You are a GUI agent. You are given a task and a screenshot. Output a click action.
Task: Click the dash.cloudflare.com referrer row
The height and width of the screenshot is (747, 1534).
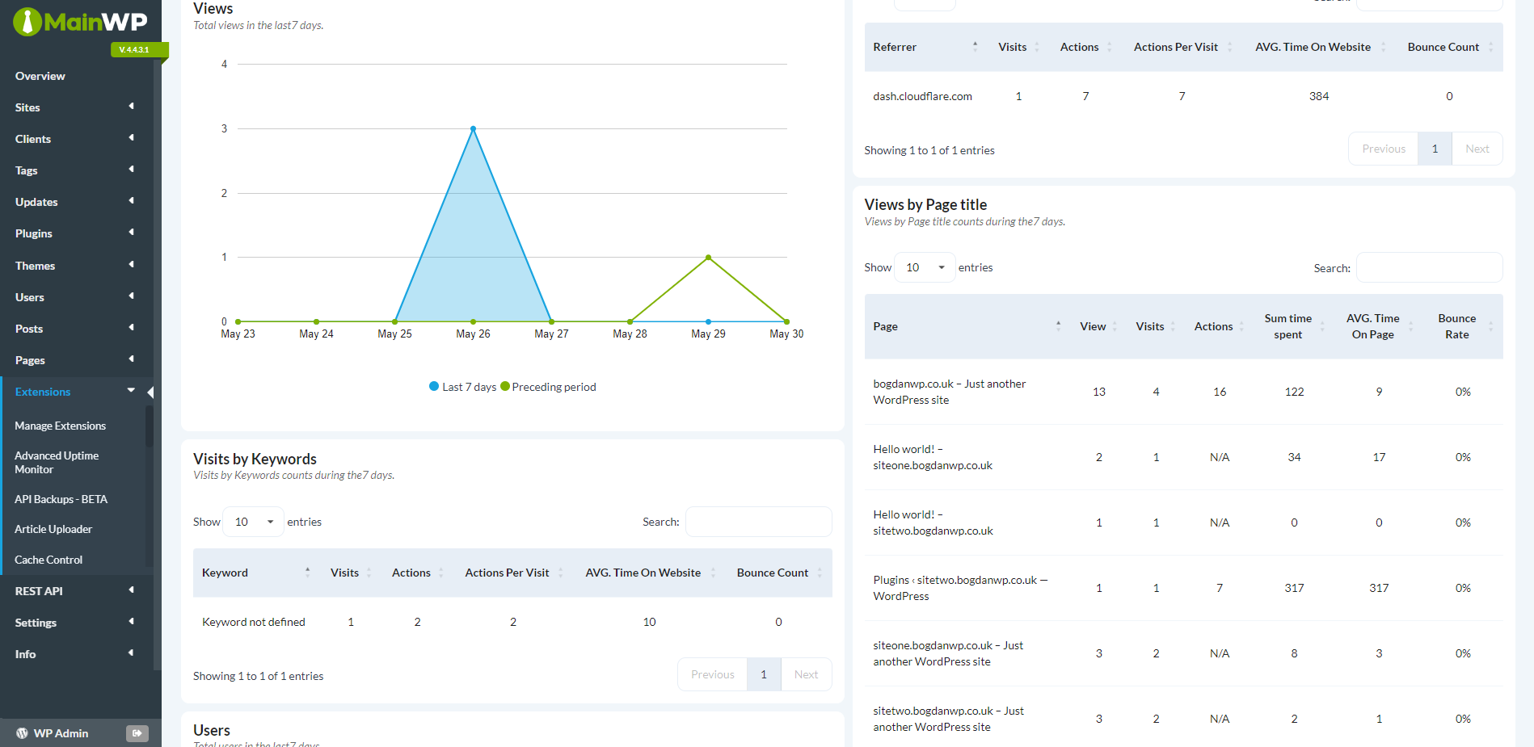(x=1184, y=96)
